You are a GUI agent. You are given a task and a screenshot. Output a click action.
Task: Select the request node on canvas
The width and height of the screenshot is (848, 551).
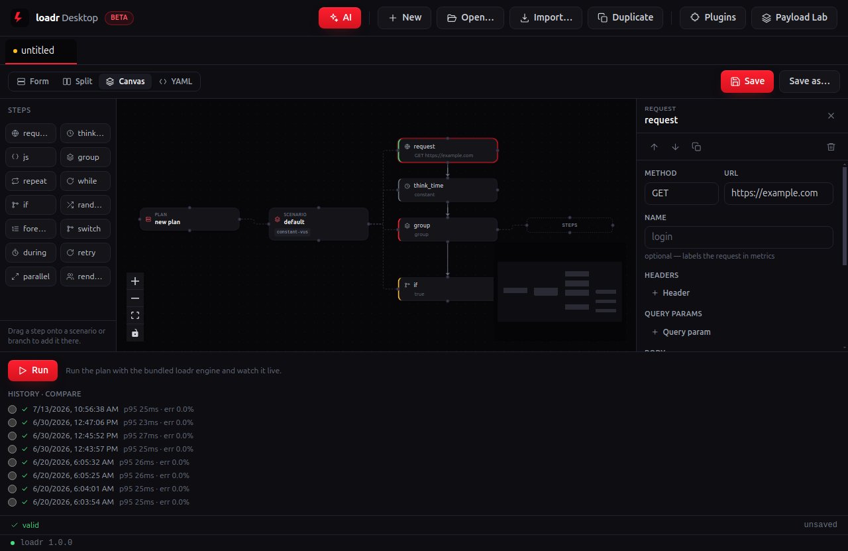point(448,151)
